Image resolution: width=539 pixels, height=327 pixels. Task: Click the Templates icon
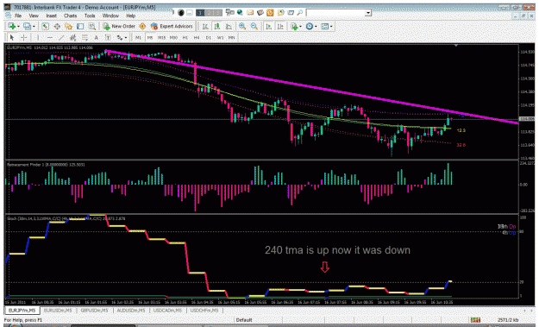tap(325, 26)
